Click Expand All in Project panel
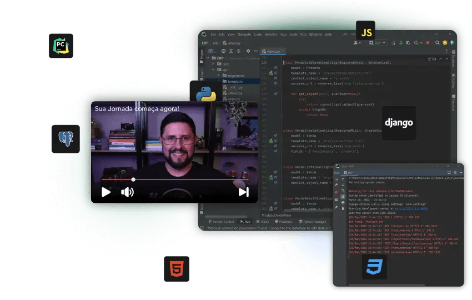Viewport: 472px width, 300px height. 231,51
